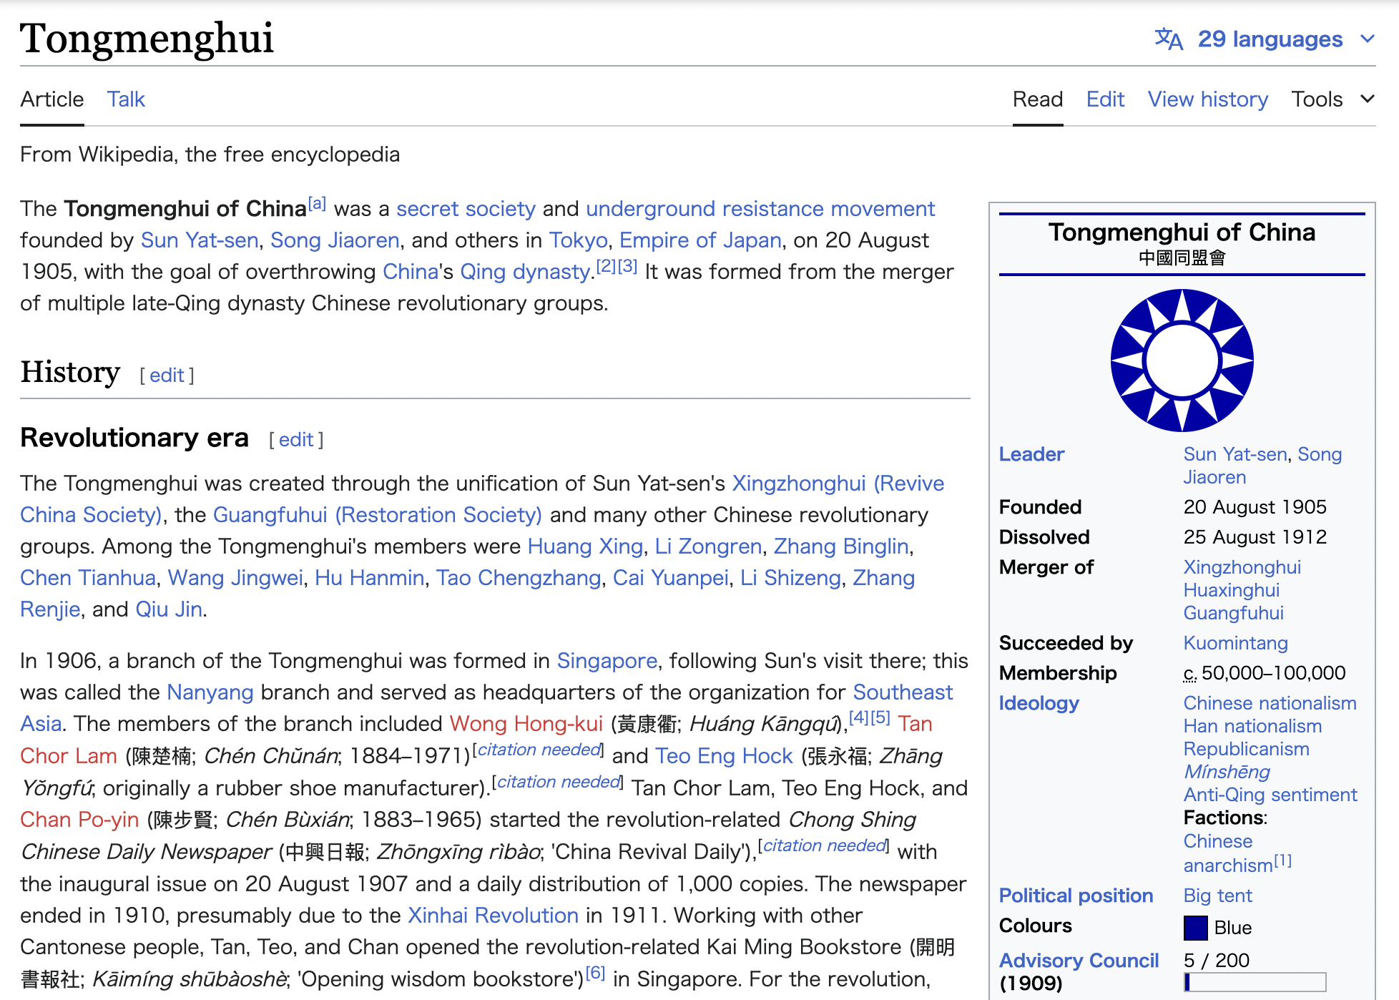1399x1000 pixels.
Task: Open the red Chan Po-yin link
Action: 79,820
